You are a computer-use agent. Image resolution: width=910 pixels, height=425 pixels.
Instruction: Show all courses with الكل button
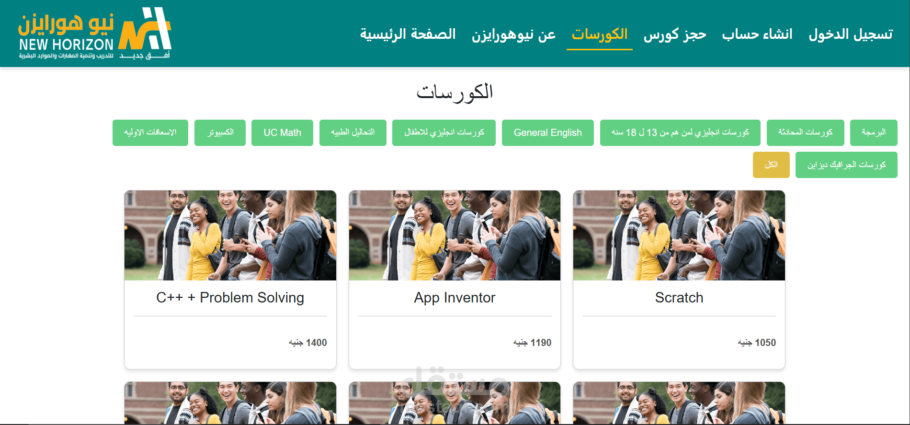(x=771, y=165)
